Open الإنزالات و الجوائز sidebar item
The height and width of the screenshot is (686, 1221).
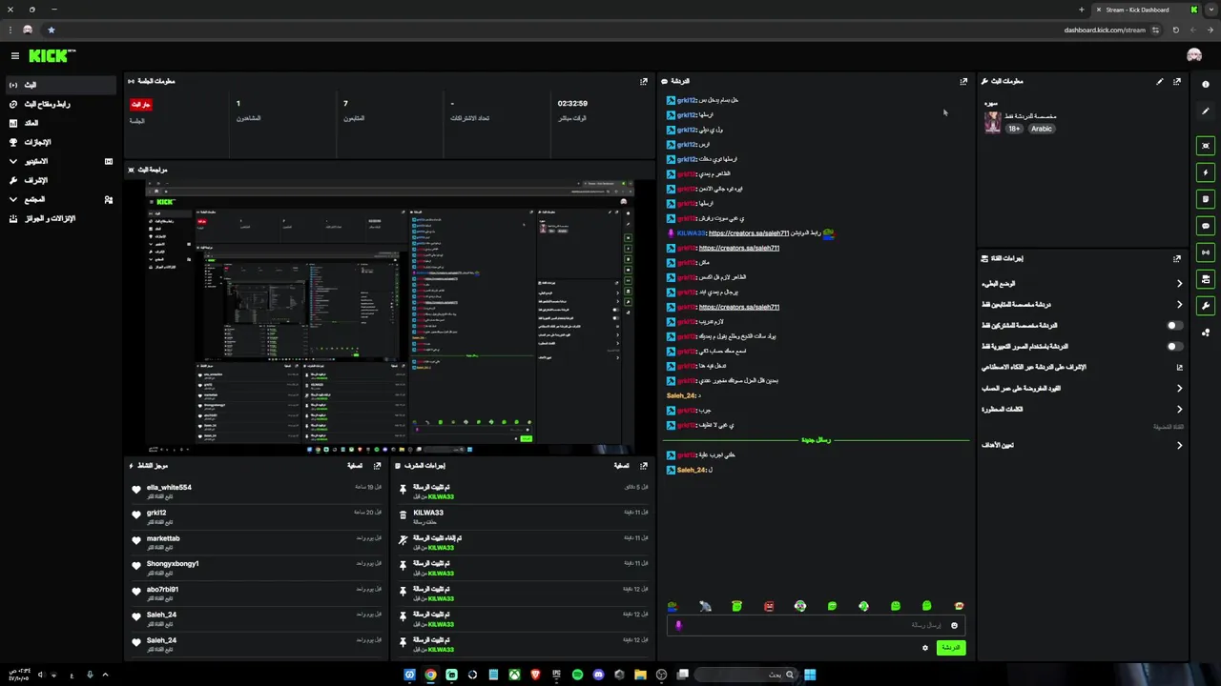[59, 218]
